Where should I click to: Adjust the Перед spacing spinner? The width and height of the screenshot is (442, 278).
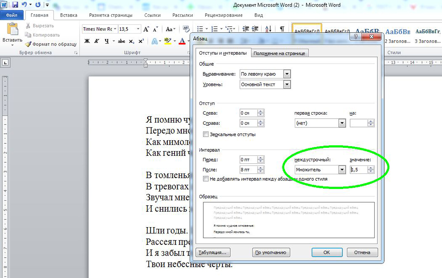tap(260, 160)
